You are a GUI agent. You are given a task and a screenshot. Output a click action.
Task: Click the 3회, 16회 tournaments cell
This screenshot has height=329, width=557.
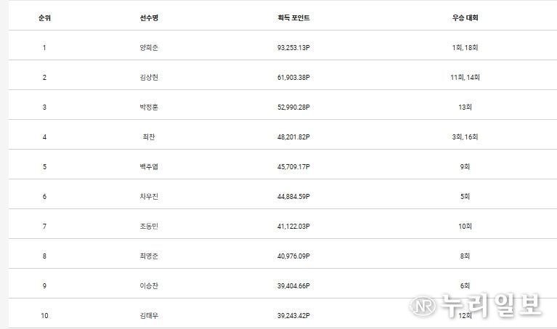(x=465, y=137)
